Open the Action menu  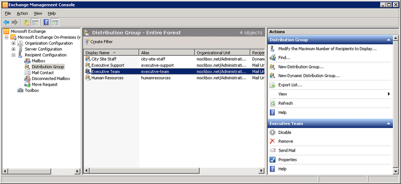(x=22, y=13)
